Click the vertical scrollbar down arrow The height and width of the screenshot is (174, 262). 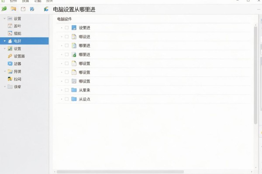(255, 167)
